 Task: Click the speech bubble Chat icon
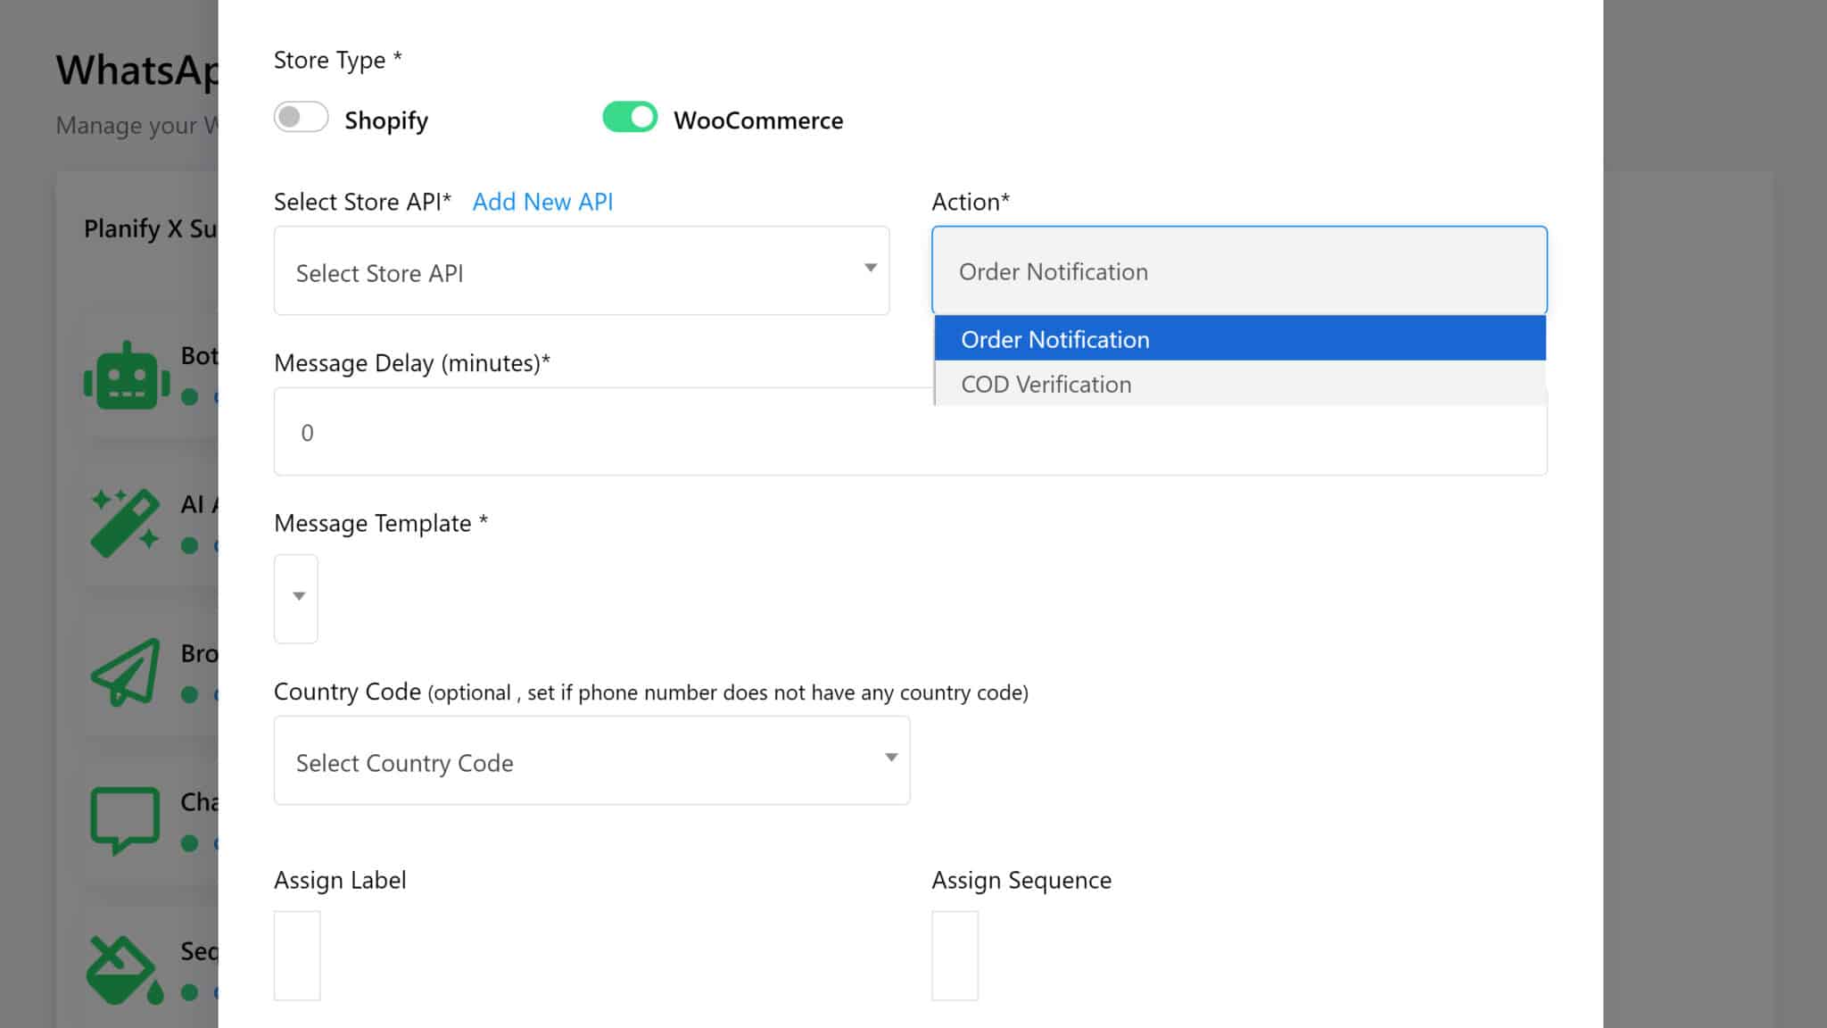[125, 819]
